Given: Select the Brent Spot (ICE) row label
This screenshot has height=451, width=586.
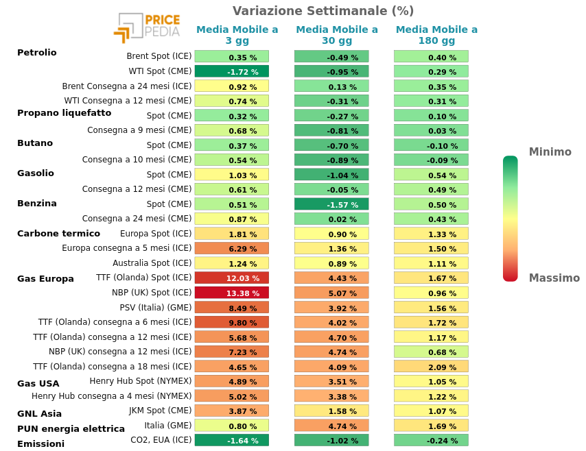Looking at the screenshot, I should point(159,56).
